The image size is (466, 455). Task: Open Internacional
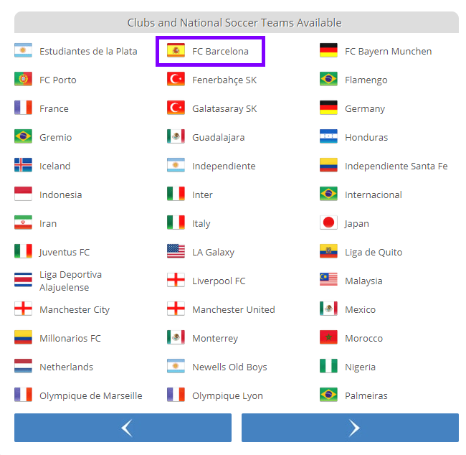[374, 195]
